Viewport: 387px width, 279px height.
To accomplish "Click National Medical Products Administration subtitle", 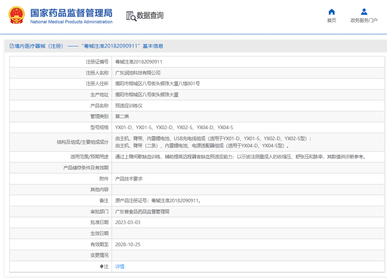I will [x=71, y=22].
